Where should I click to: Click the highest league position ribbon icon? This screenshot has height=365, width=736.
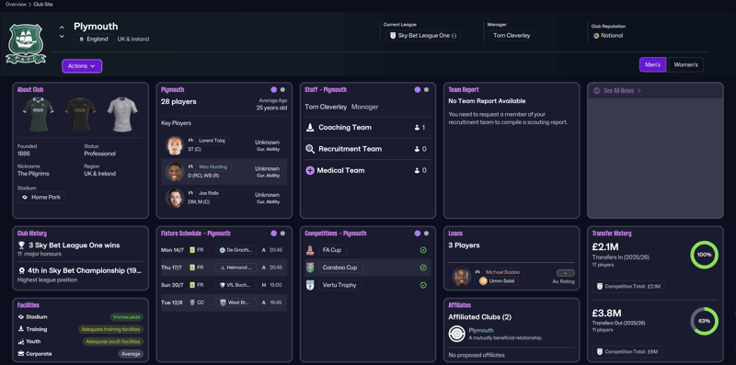point(21,270)
